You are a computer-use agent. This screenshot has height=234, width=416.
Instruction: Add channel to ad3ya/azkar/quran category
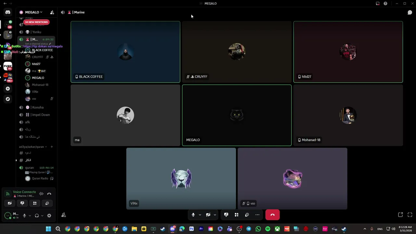coord(52,147)
